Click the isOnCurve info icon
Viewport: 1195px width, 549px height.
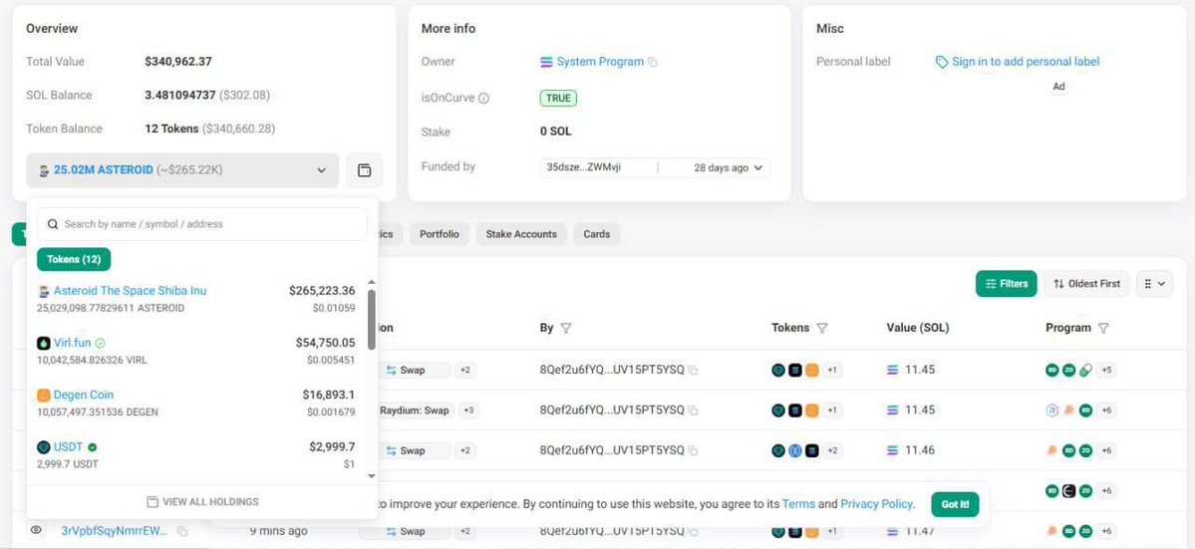pos(483,99)
